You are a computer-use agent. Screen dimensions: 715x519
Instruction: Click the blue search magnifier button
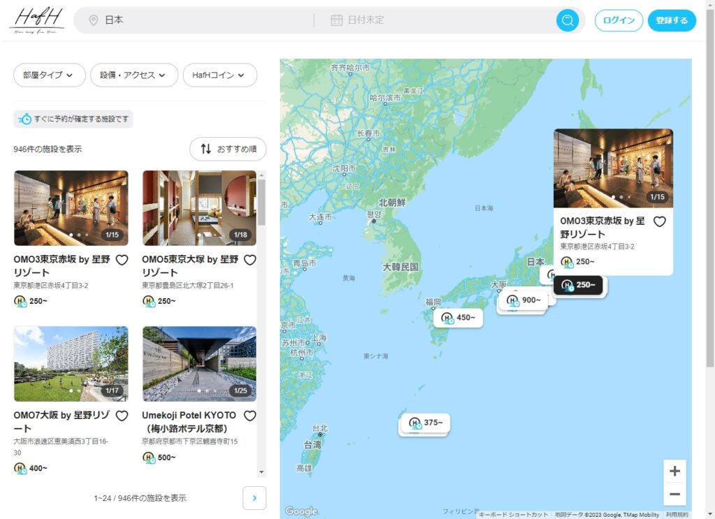click(567, 20)
